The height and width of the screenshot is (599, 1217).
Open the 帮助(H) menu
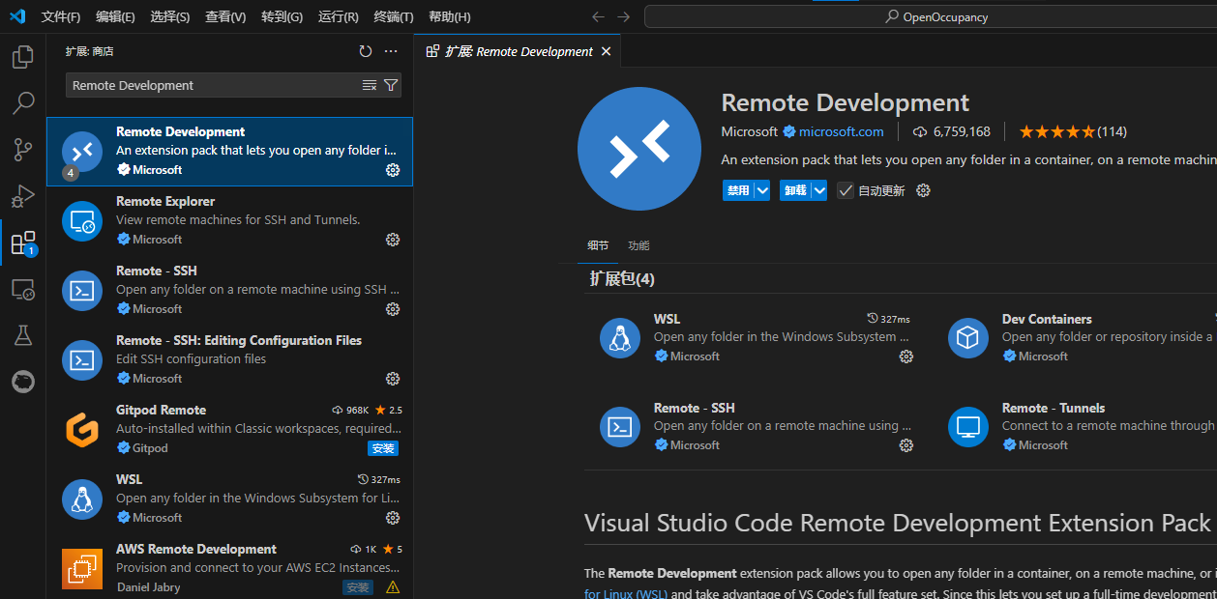tap(449, 16)
